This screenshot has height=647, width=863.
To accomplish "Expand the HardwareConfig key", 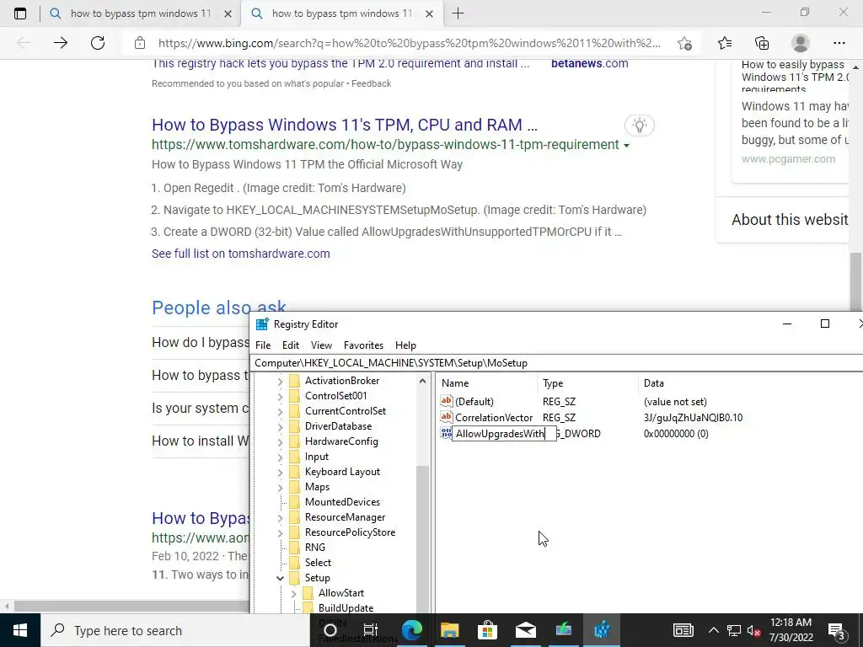I will (x=280, y=441).
